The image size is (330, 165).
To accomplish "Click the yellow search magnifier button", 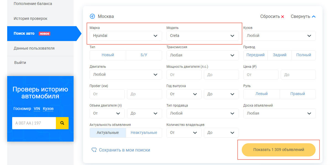I will point(62,123).
